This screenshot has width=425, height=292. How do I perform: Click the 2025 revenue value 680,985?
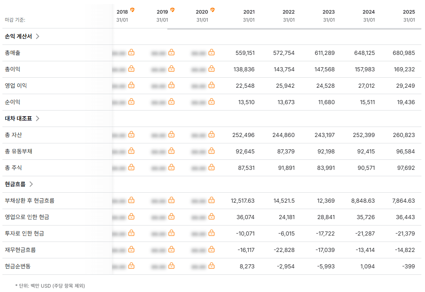tap(404, 53)
